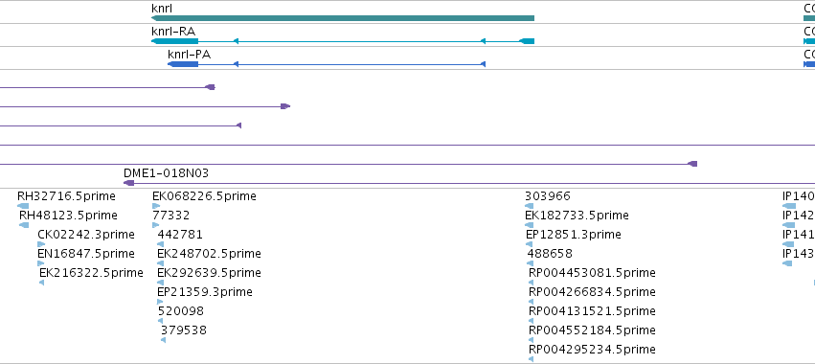This screenshot has height=364, width=815.
Task: Select the 303966 feature glyph
Action: click(529, 206)
